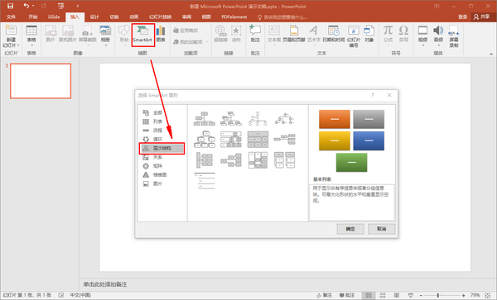Open the undo dropdown arrow
This screenshot has width=497, height=300.
click(x=33, y=6)
